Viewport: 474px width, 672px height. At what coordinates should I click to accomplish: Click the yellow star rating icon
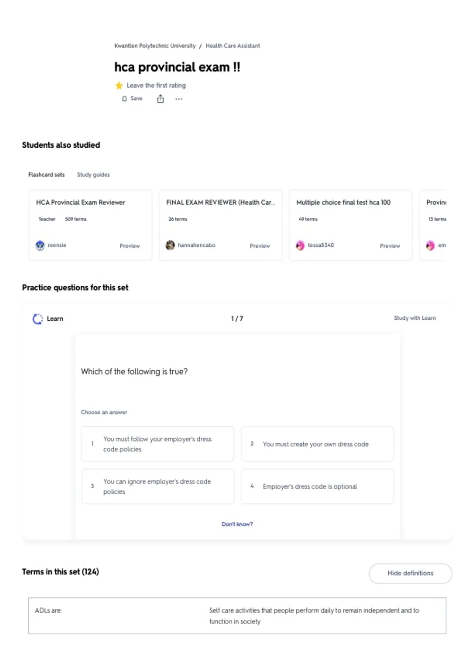click(119, 85)
